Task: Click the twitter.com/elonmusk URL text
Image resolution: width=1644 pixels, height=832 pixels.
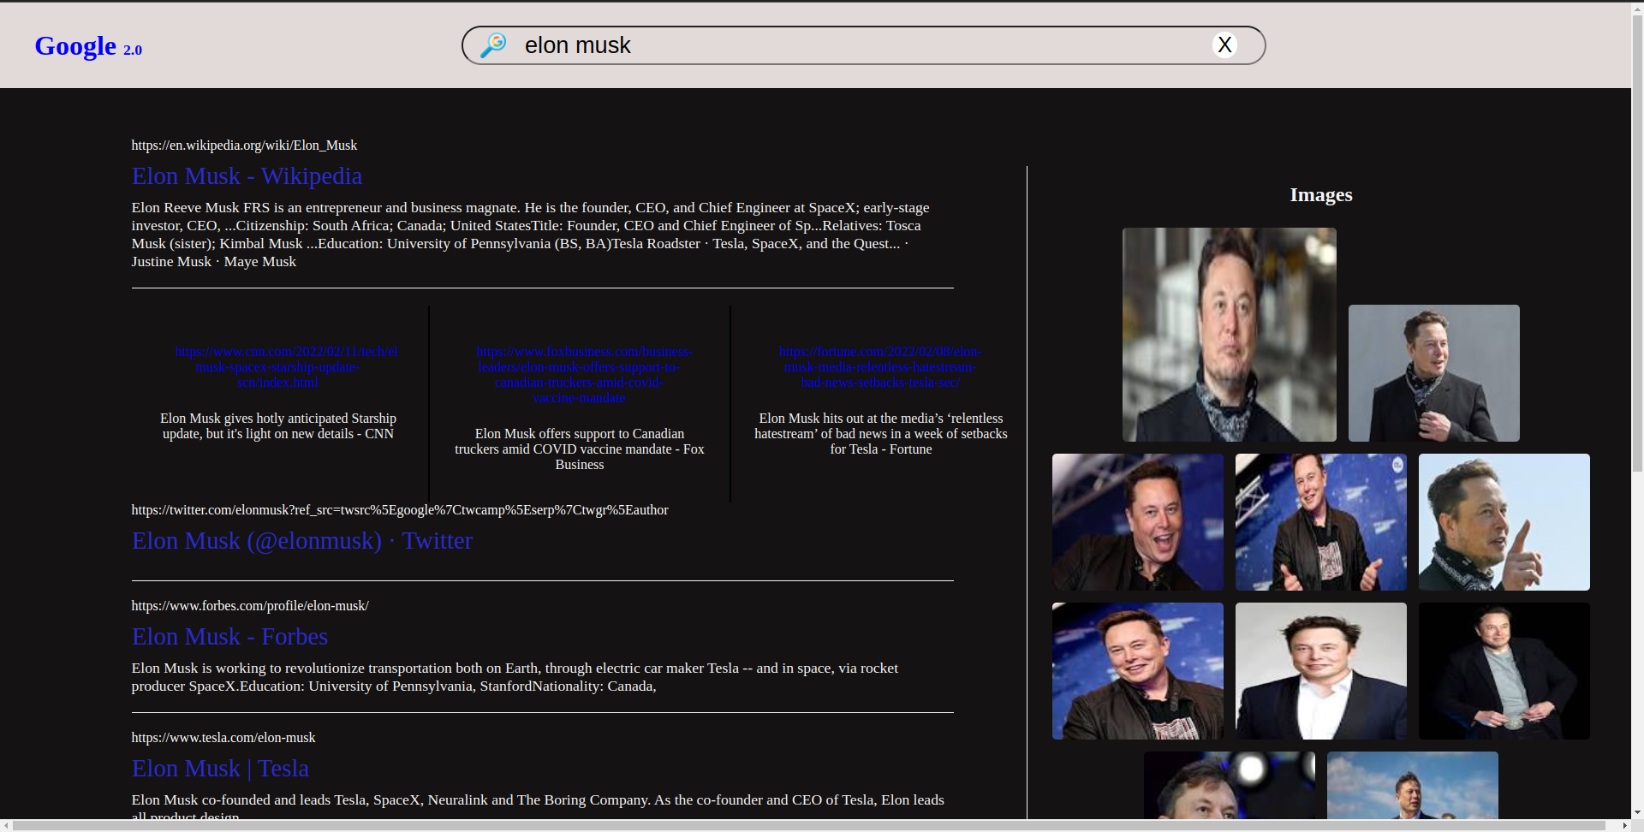Action: click(x=400, y=510)
